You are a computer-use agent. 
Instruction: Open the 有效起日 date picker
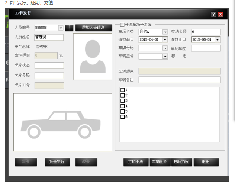165,40
